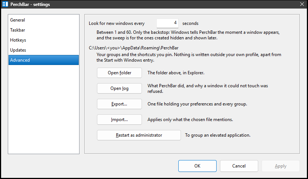Click the 'Between 1 and 60' hint text
Image resolution: width=308 pixels, height=179 pixels.
coord(188,35)
